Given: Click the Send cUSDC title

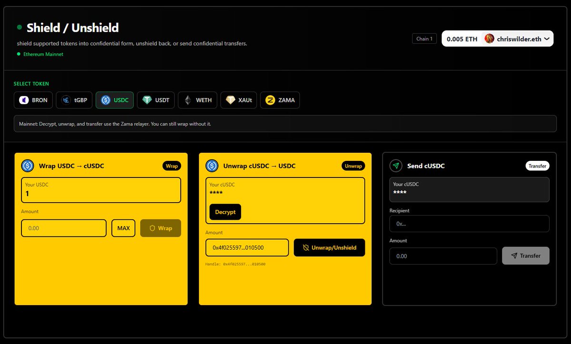Looking at the screenshot, I should 426,166.
